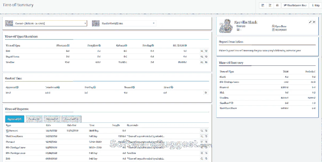View the Half Day Personal request details
The image size is (322, 162).
tap(202, 131)
